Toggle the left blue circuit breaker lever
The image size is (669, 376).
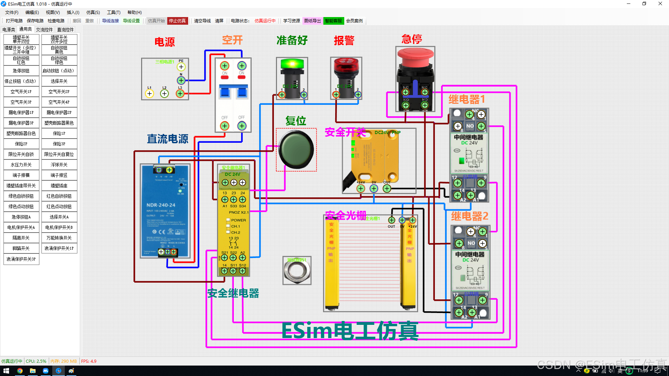pyautogui.click(x=225, y=92)
